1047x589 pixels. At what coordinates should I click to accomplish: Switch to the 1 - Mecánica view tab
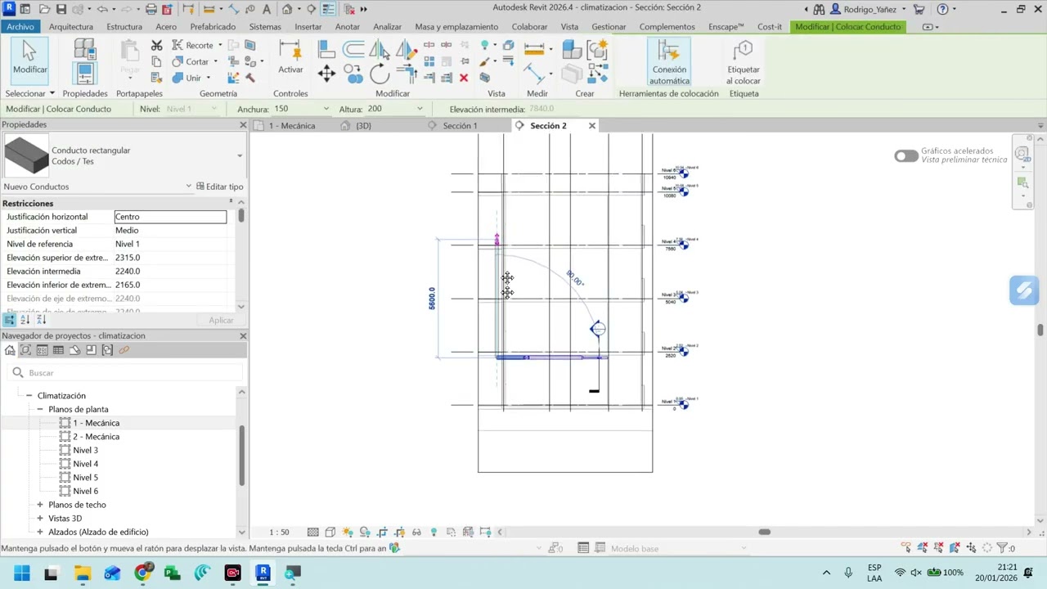292,126
